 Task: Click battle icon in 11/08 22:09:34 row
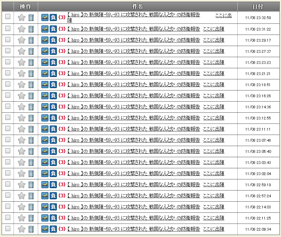point(45,229)
